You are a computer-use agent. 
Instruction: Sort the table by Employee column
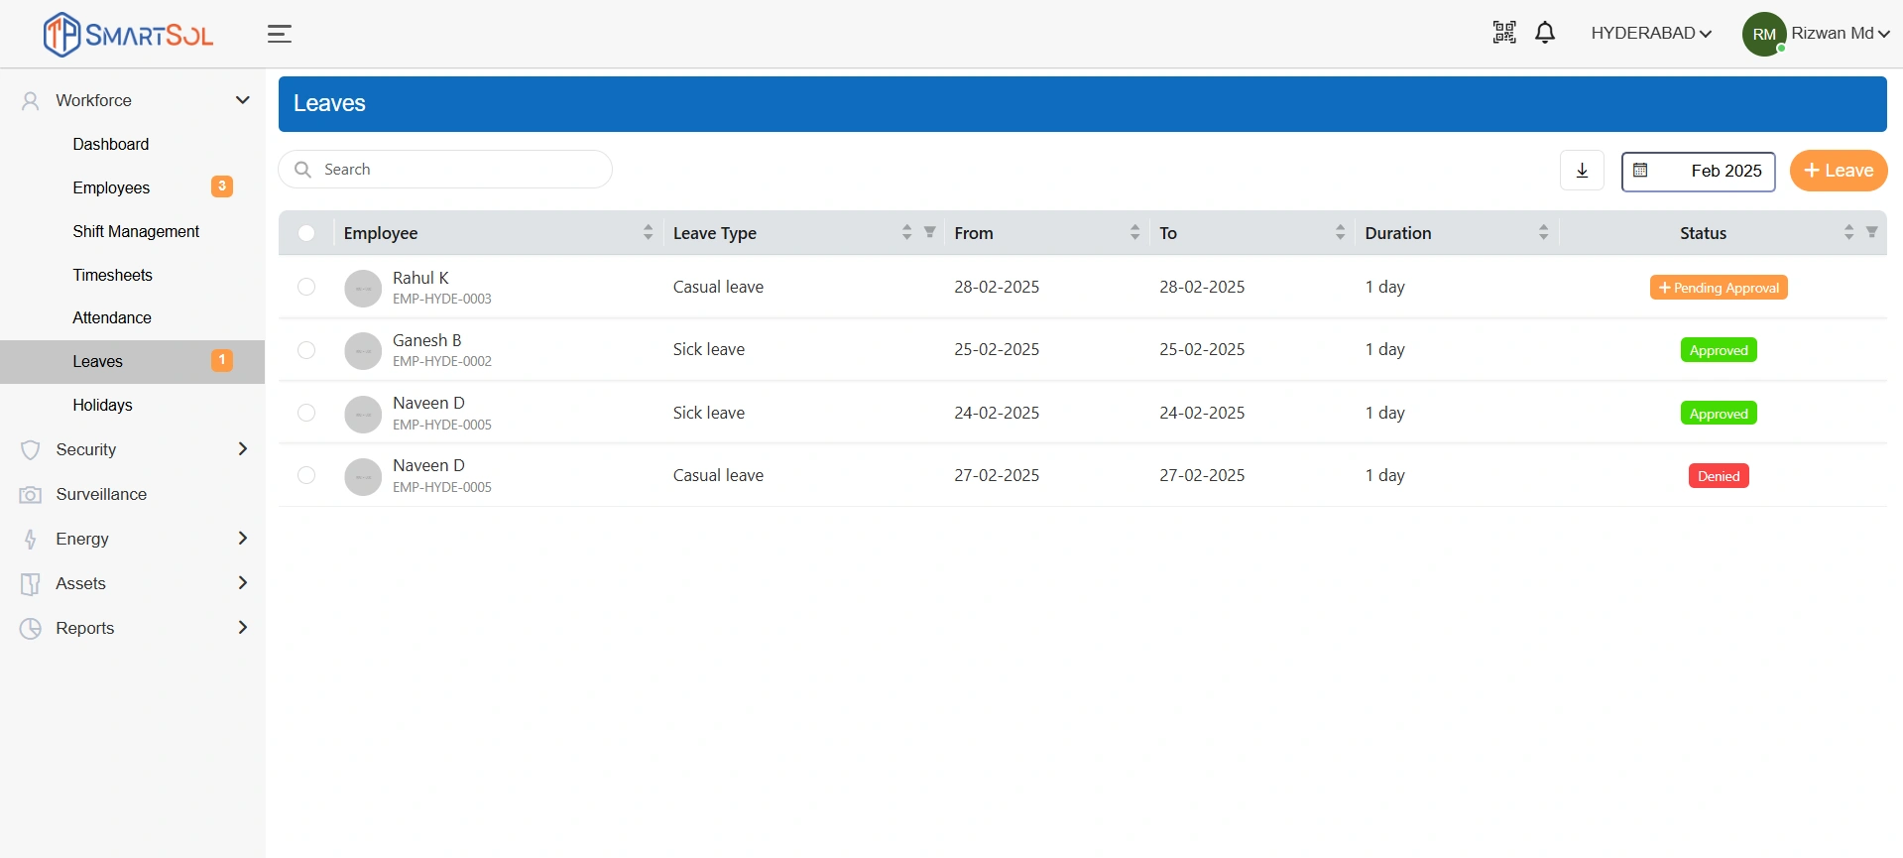click(648, 232)
